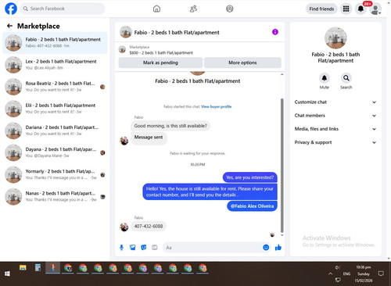The width and height of the screenshot is (391, 286).
Task: Open the taskbar clock showing 10:36 pm
Action: (364, 273)
